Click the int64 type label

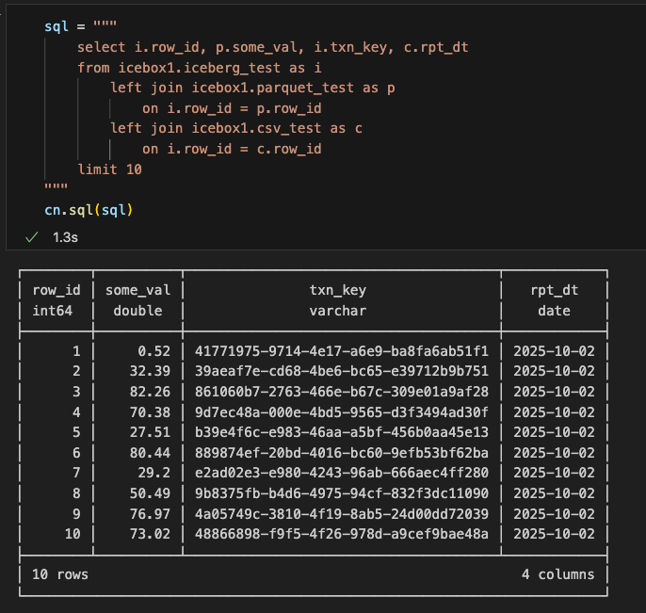tap(53, 311)
